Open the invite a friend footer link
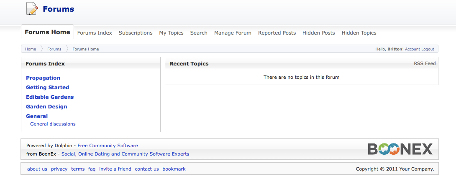Viewport: 456px width, 191px height. tap(115, 169)
